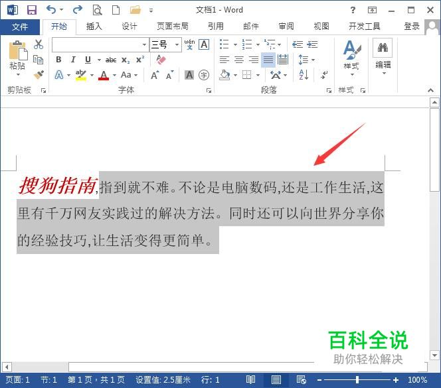
Task: Toggle superscript formatting
Action: (x=140, y=60)
